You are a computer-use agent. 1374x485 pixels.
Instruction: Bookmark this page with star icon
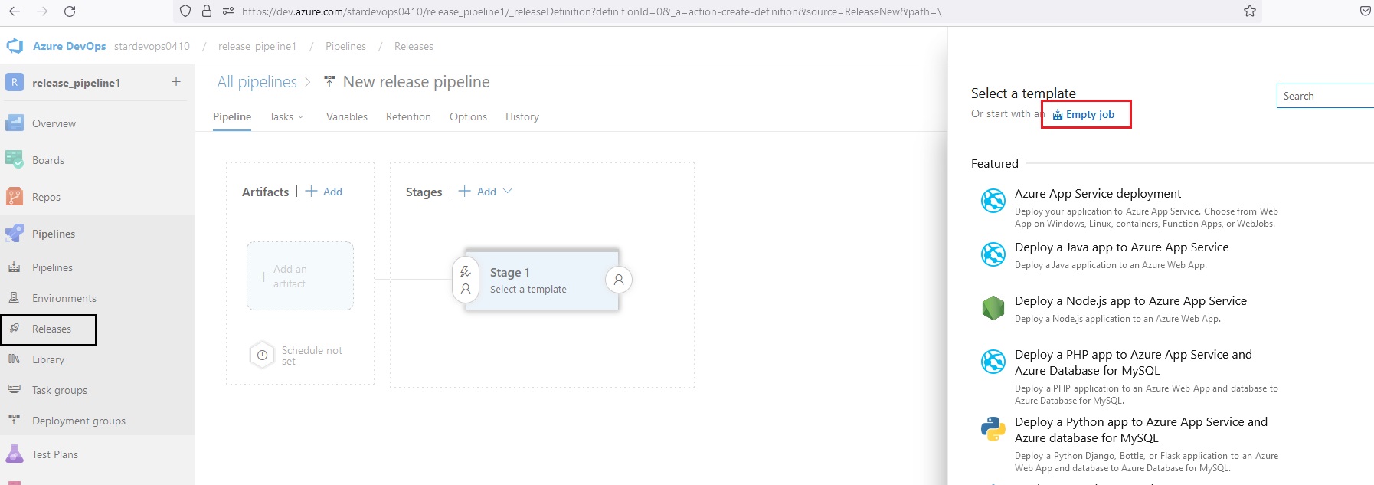click(1250, 11)
